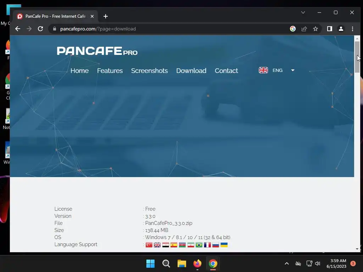Open File Explorer from taskbar
Viewport: 363px width, 272px height.
coord(182,263)
